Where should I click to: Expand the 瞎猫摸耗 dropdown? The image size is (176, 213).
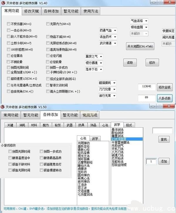coord(107,83)
